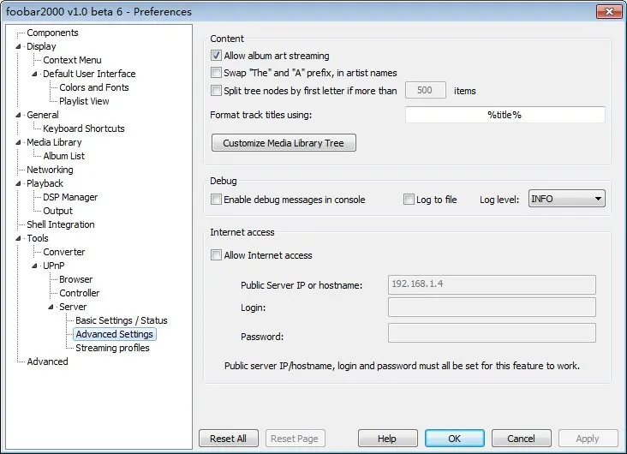Tick the Log to file checkbox
The width and height of the screenshot is (627, 454).
tap(409, 200)
